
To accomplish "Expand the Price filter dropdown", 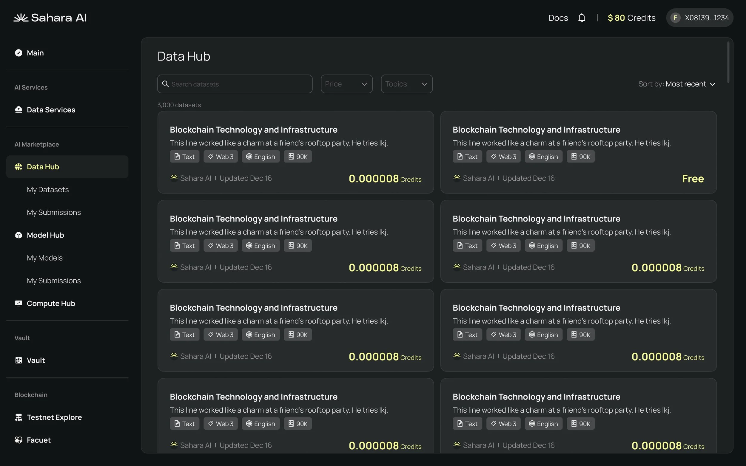I will tap(347, 84).
